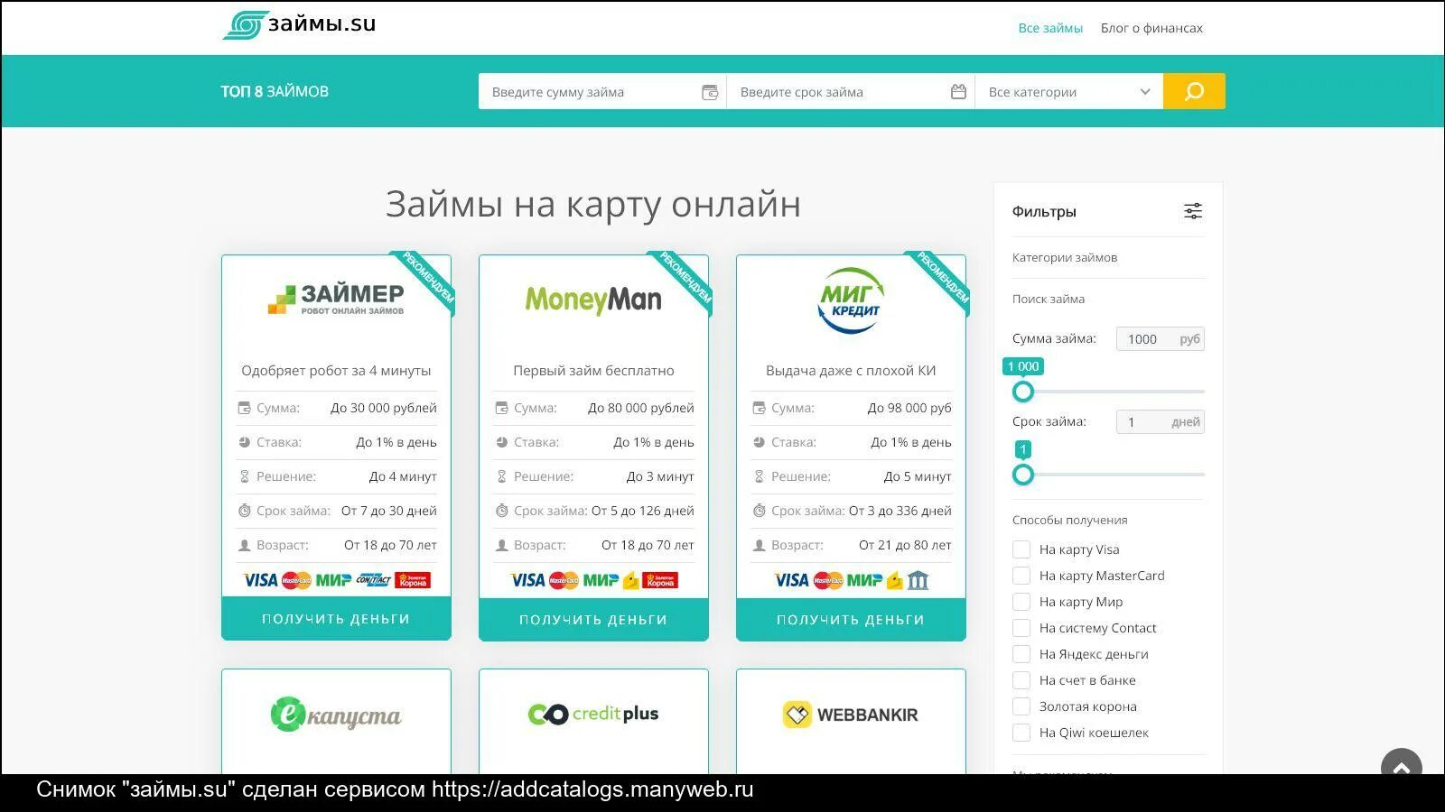The image size is (1445, 812).
Task: Click the Одобряет робот за 4 минуты text
Action: click(336, 371)
